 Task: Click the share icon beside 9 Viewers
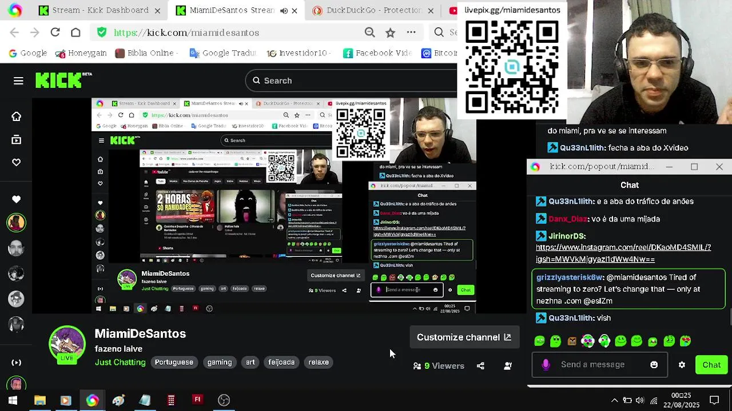tap(480, 366)
